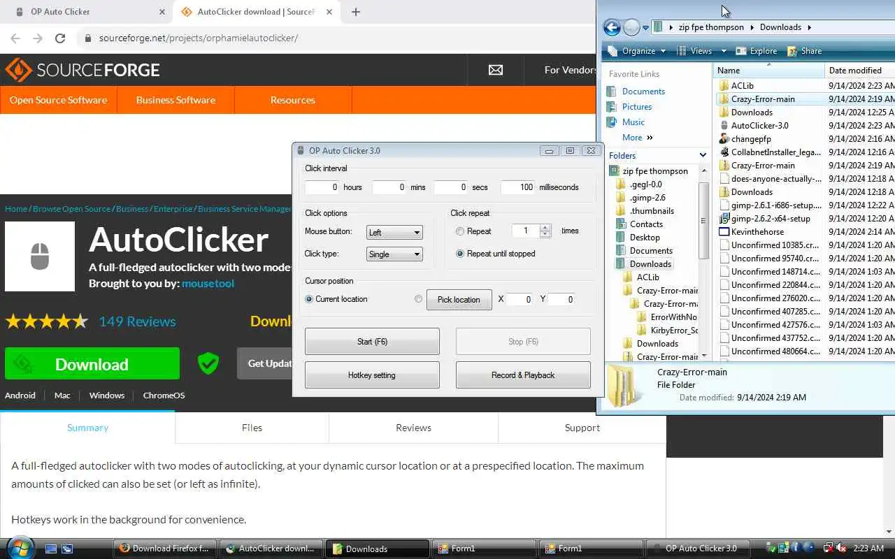Open the Windows Start orb
This screenshot has width=895, height=559.
click(19, 547)
